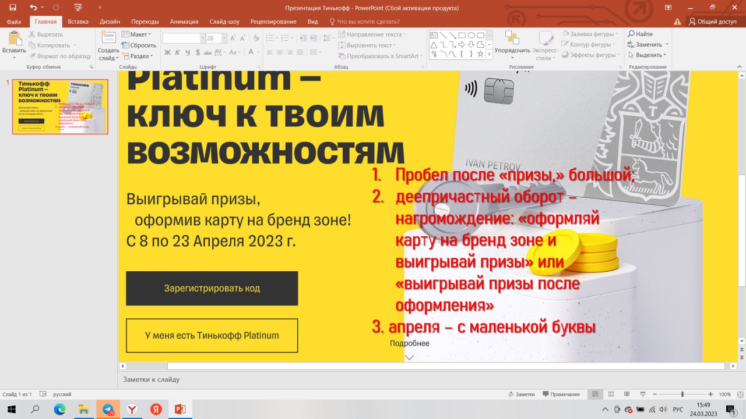746x419 pixels.
Task: Toggle underline Ч formatting
Action: [x=187, y=53]
